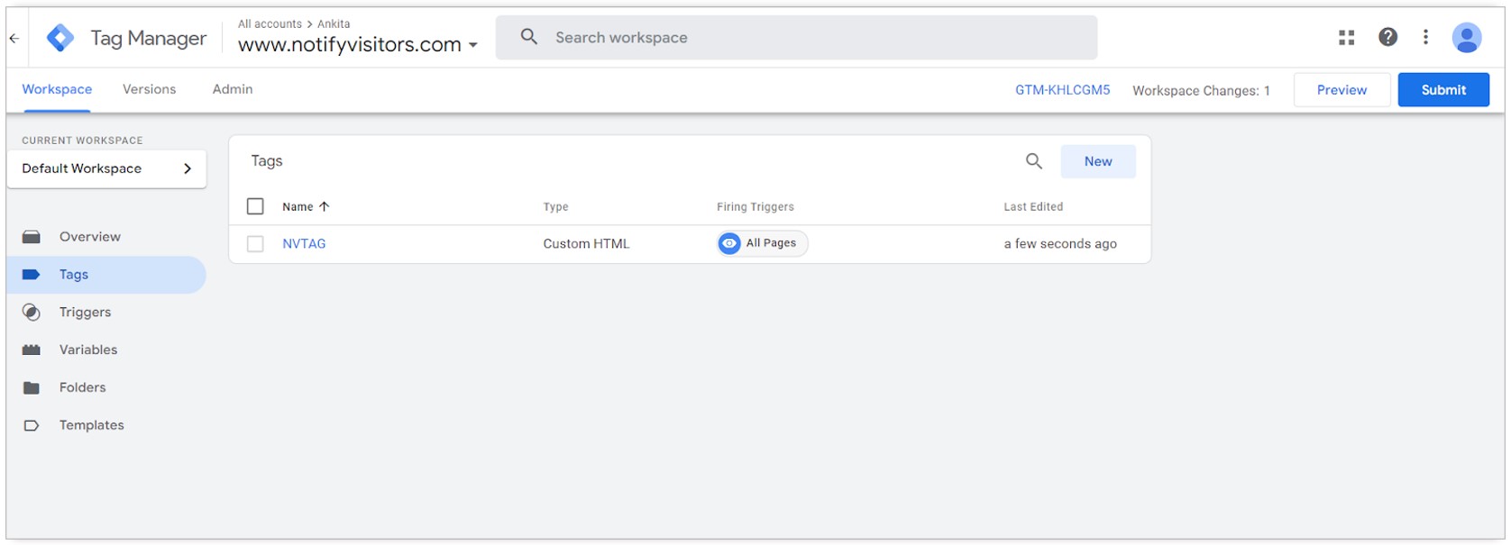Click the GTM-KHLCGM5 container ID link
1511x545 pixels.
[x=1063, y=90]
